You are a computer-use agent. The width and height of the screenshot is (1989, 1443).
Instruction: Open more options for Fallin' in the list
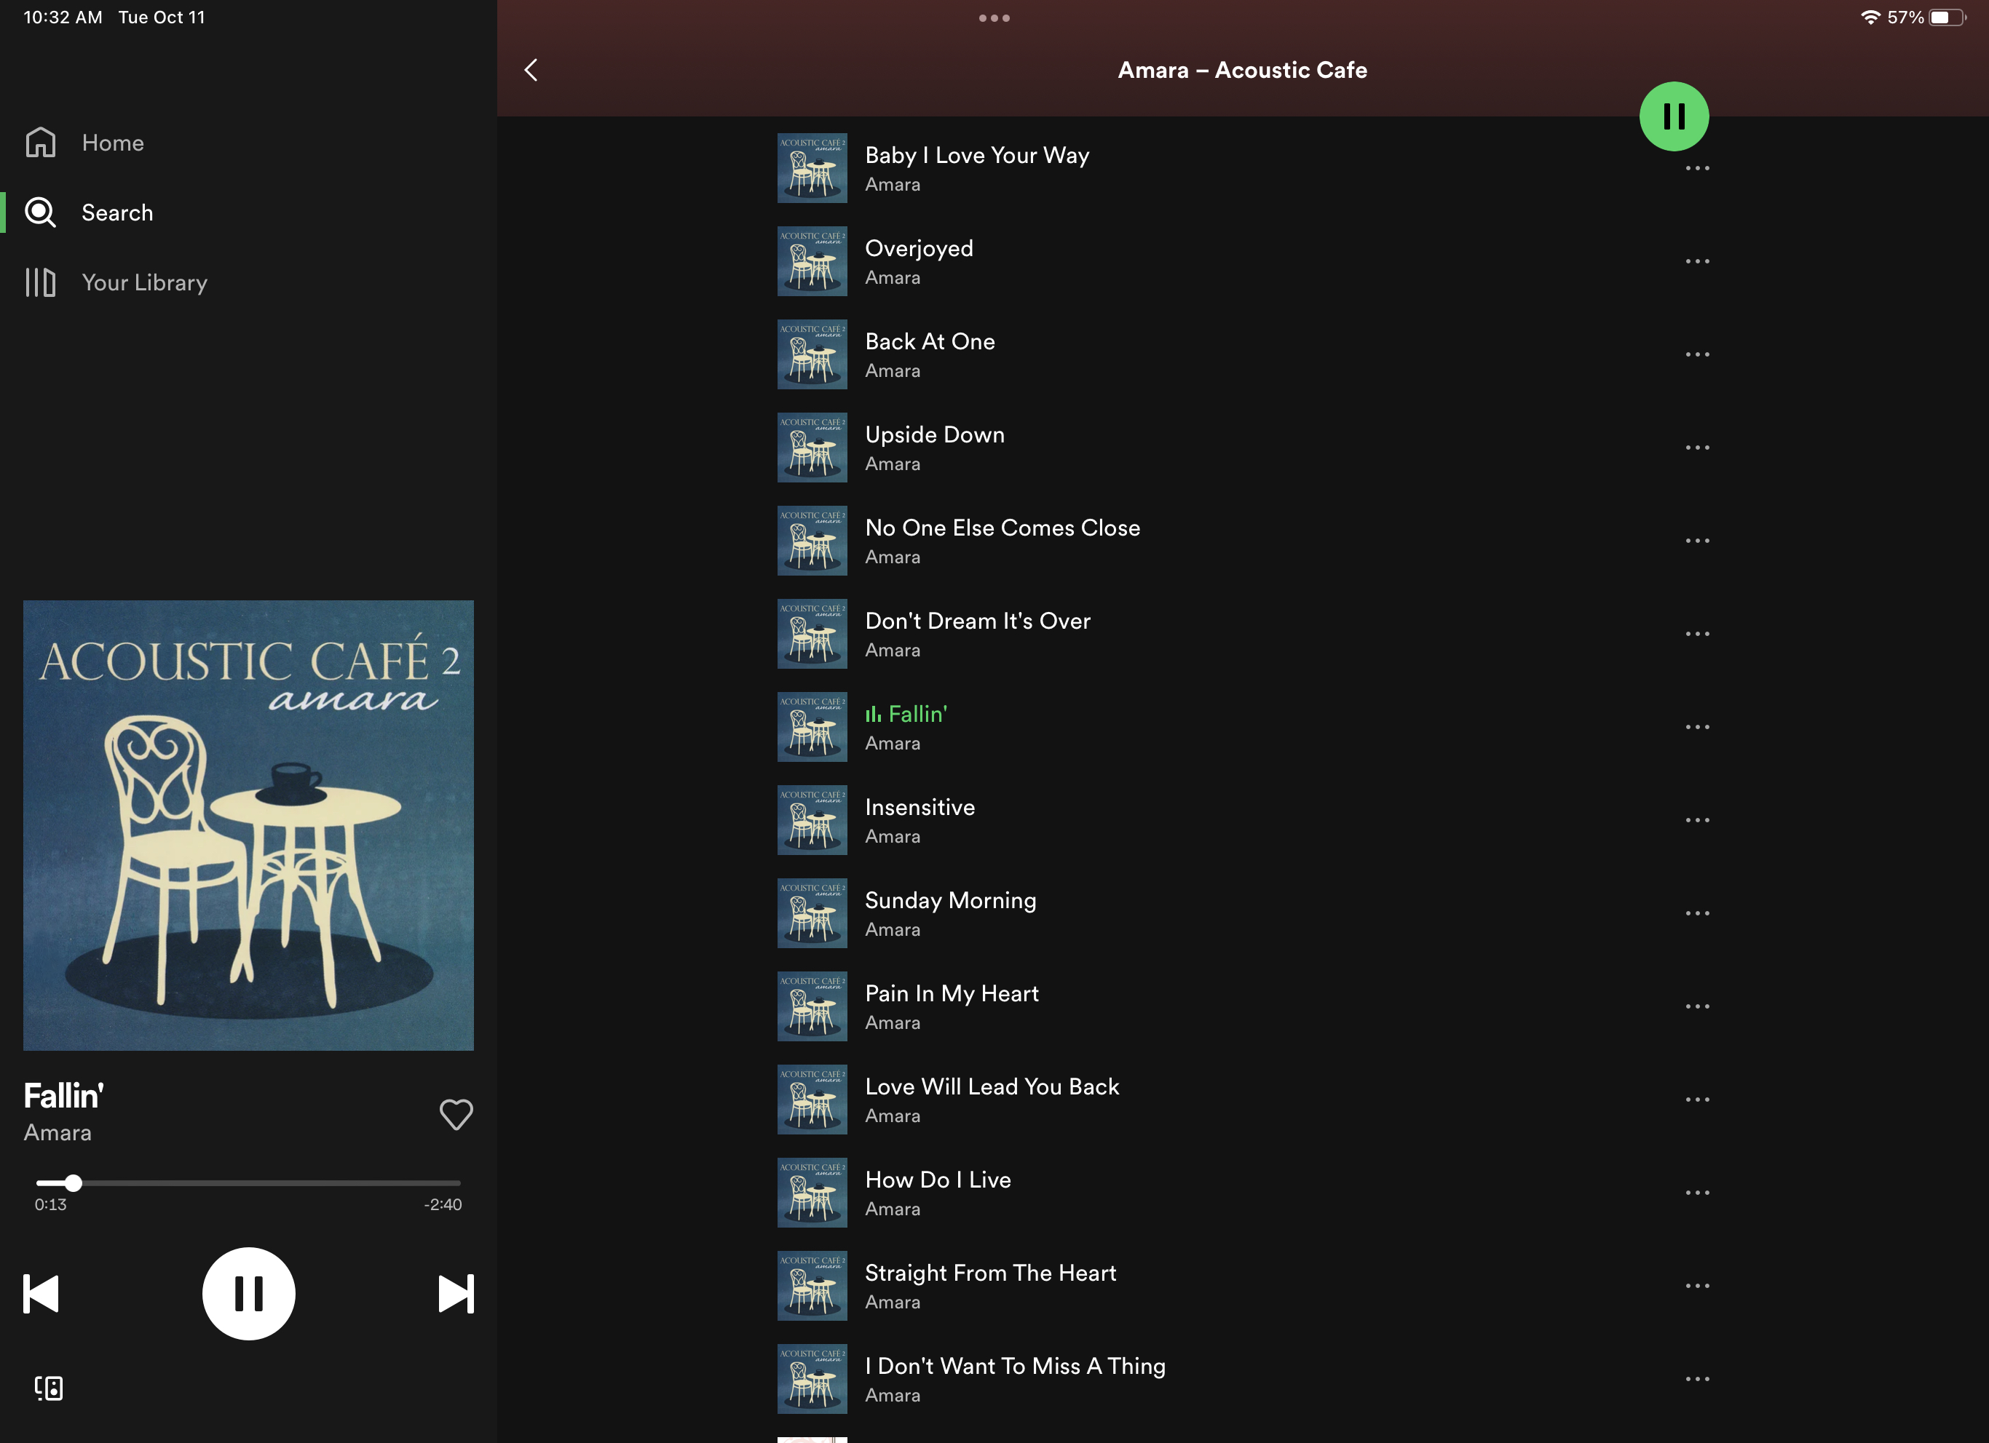pos(1697,727)
